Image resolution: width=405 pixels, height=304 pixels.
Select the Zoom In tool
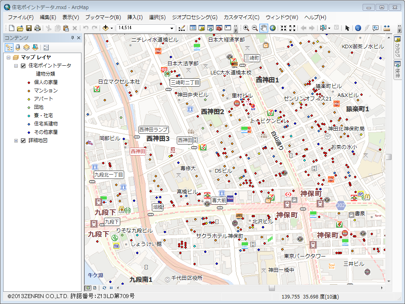(x=246, y=28)
